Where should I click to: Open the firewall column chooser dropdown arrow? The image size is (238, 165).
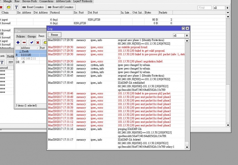[228, 13]
